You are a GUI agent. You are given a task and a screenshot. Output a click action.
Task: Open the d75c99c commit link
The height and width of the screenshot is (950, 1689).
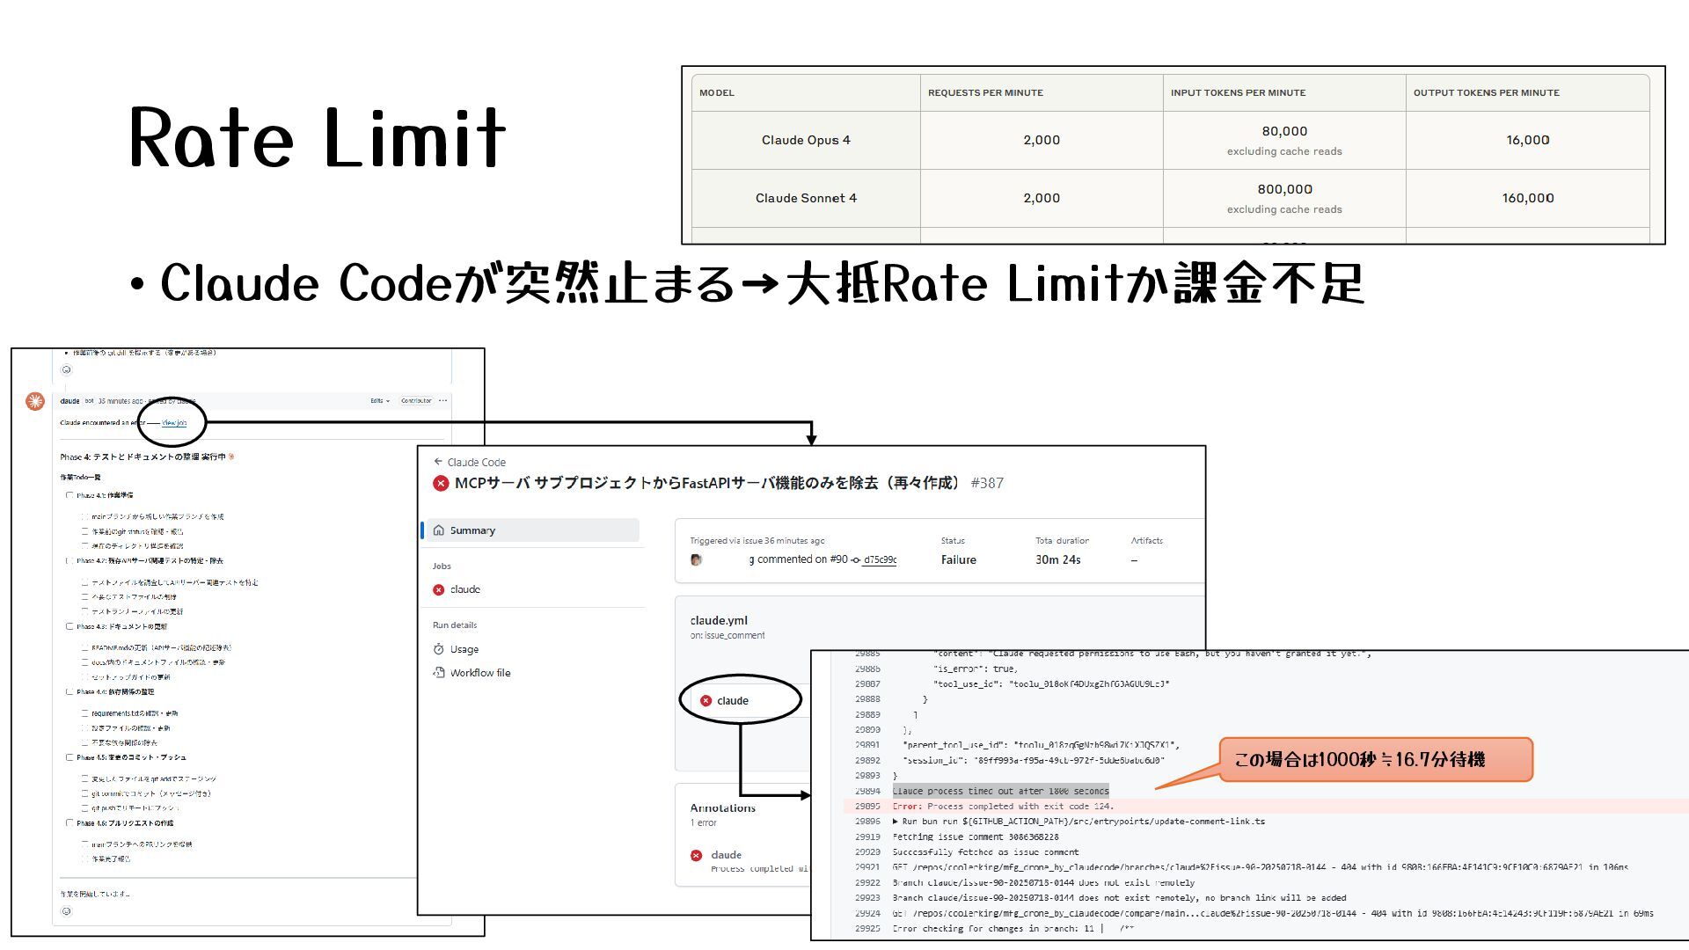pyautogui.click(x=880, y=559)
